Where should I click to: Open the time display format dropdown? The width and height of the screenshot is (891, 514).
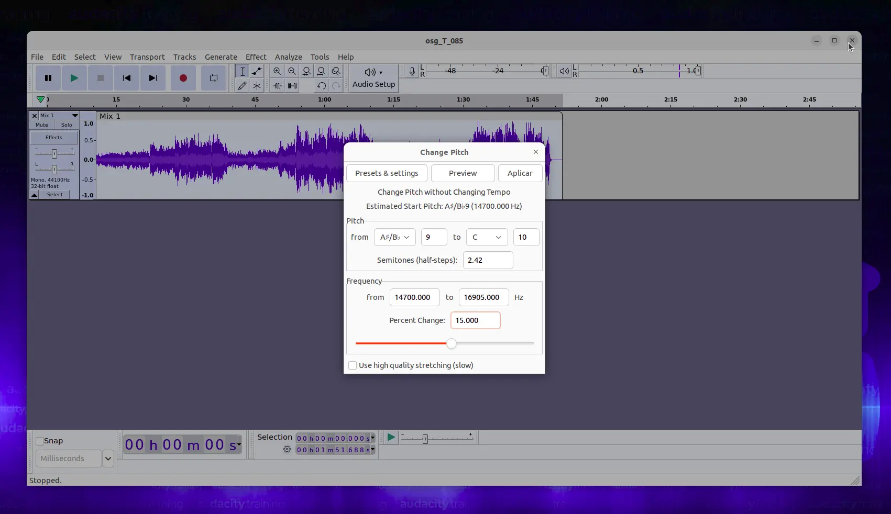tap(239, 444)
